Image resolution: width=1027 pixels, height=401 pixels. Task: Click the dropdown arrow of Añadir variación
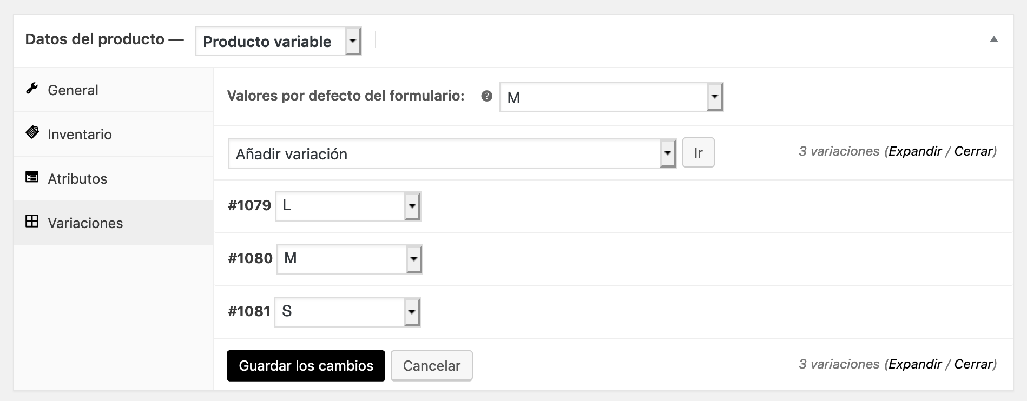click(x=667, y=152)
